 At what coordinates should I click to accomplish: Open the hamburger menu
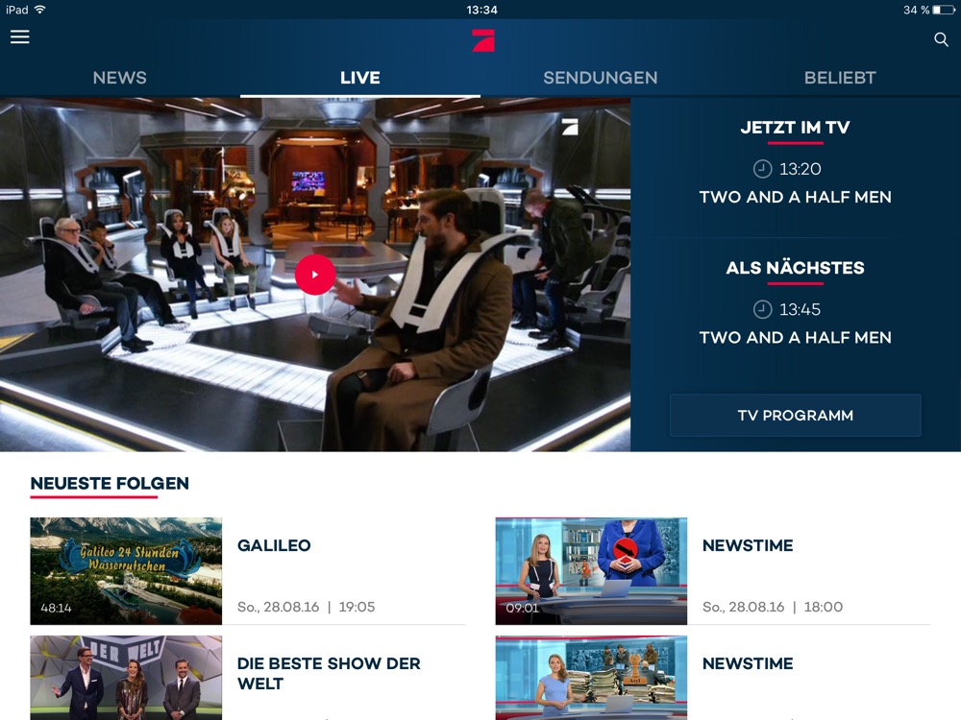click(19, 36)
